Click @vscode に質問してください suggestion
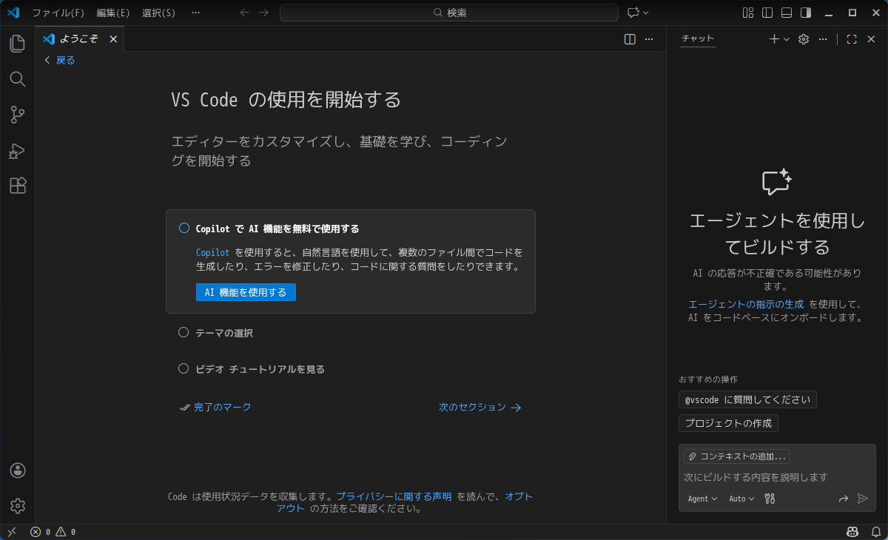This screenshot has width=888, height=540. (x=747, y=399)
